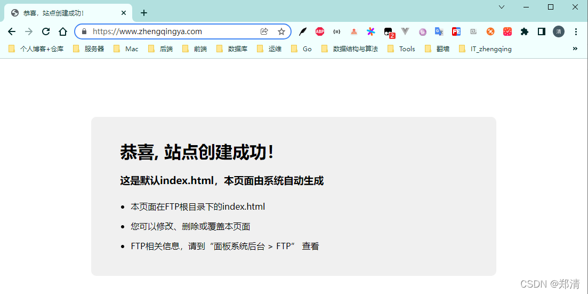Click the line FTP相关信息，请到“面板系统后台 > FTP” 查看
Viewport: 588px width, 294px height.
pos(224,247)
